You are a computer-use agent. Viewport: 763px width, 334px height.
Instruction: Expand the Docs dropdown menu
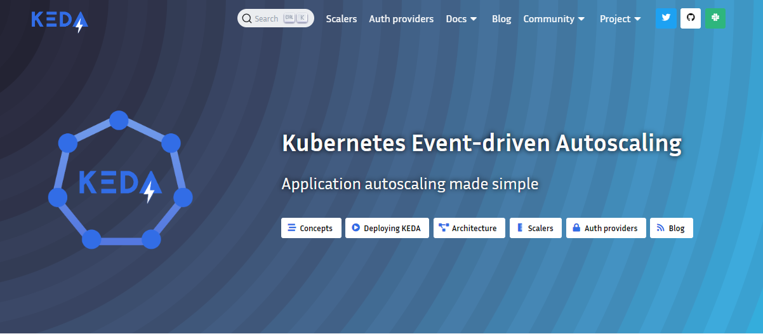(x=461, y=19)
